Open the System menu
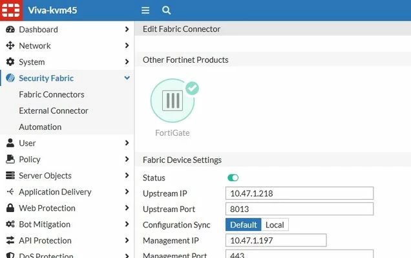The height and width of the screenshot is (258, 411). point(32,62)
